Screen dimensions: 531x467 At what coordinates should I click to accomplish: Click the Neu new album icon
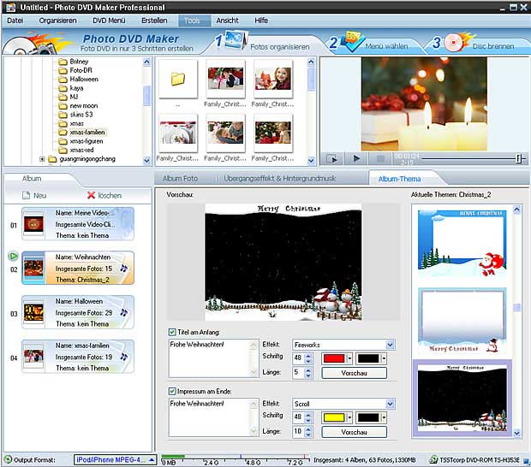click(26, 196)
